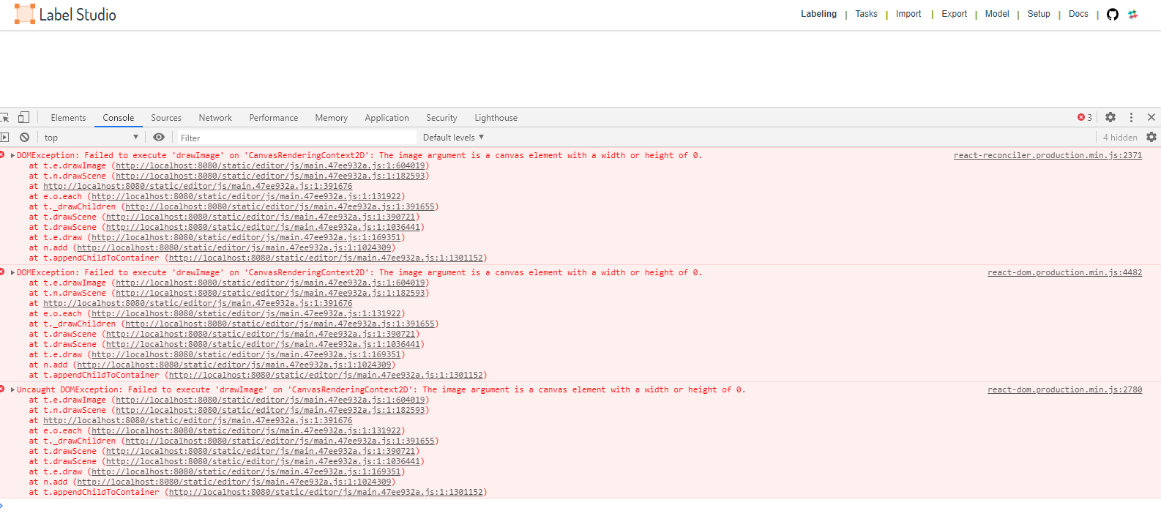Click the console prompt input line
The image size is (1161, 519).
click(580, 507)
